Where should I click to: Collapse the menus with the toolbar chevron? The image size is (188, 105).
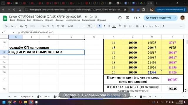181,26
